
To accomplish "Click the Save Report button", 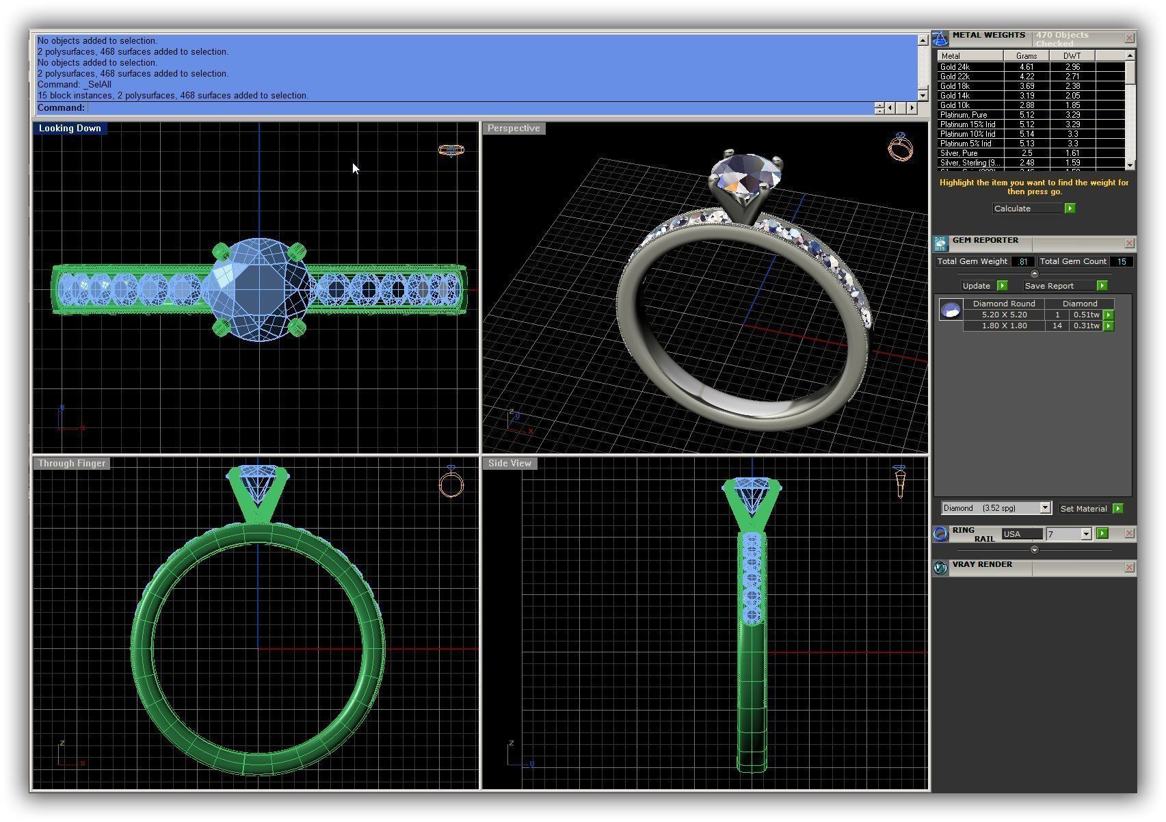I will (1059, 286).
